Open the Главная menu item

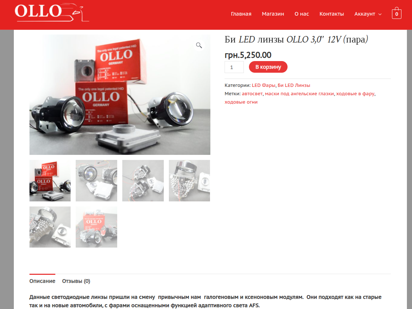click(x=241, y=14)
